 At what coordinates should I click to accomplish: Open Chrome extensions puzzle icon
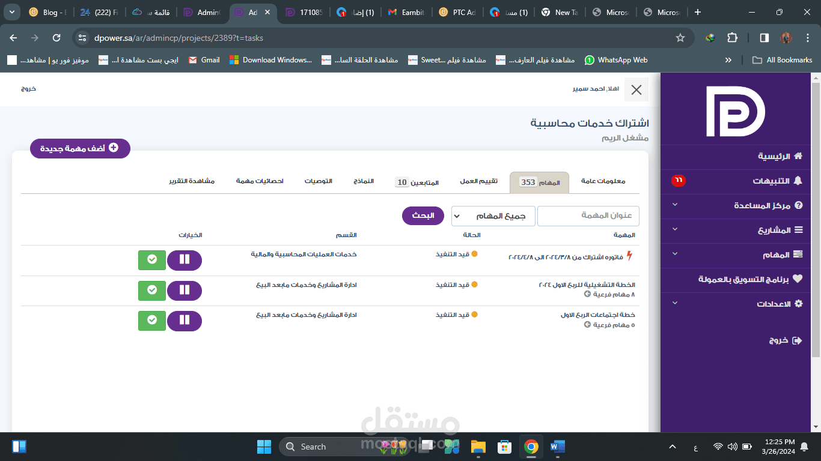click(732, 38)
